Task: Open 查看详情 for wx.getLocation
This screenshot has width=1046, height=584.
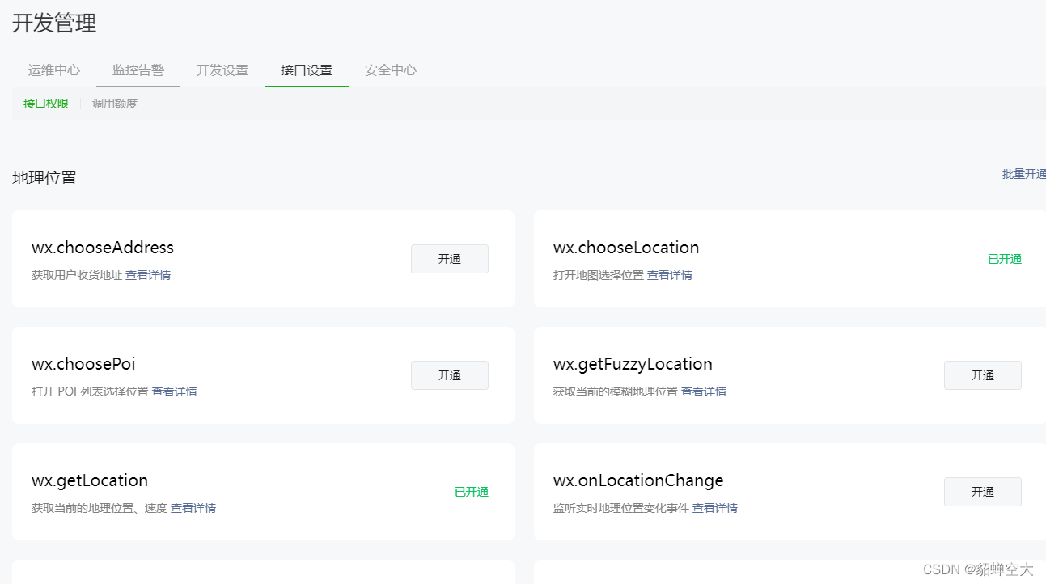Action: tap(194, 508)
